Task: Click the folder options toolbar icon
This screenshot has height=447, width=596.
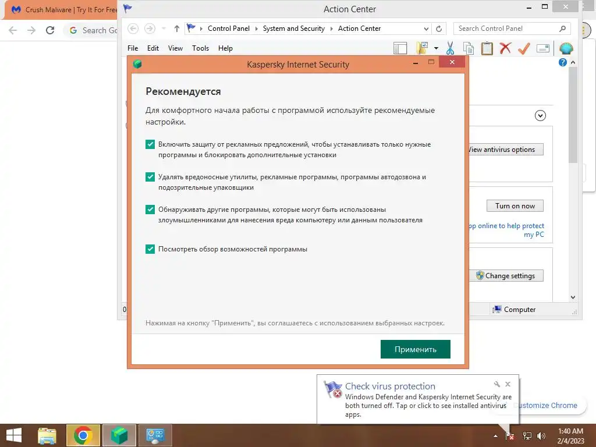Action: (423, 48)
